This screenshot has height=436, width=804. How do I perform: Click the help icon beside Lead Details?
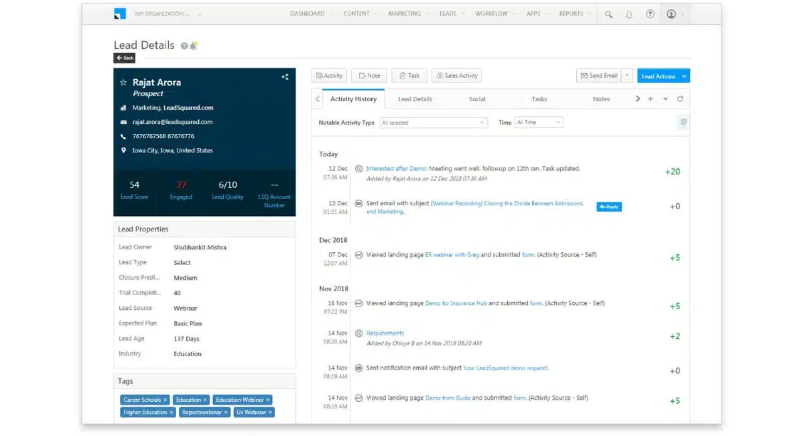184,46
